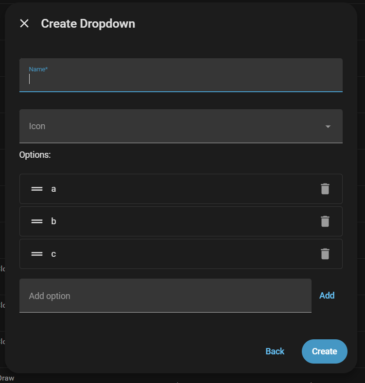Click the Create button
Image resolution: width=365 pixels, height=383 pixels.
coord(324,351)
